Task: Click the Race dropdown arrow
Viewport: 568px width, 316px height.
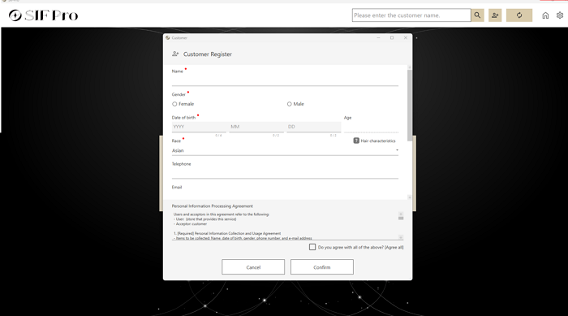Action: (x=397, y=150)
